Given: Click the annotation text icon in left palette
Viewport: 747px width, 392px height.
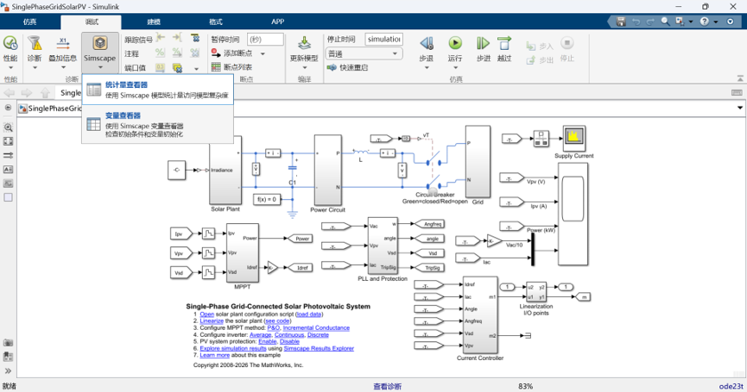Looking at the screenshot, I should pos(8,170).
